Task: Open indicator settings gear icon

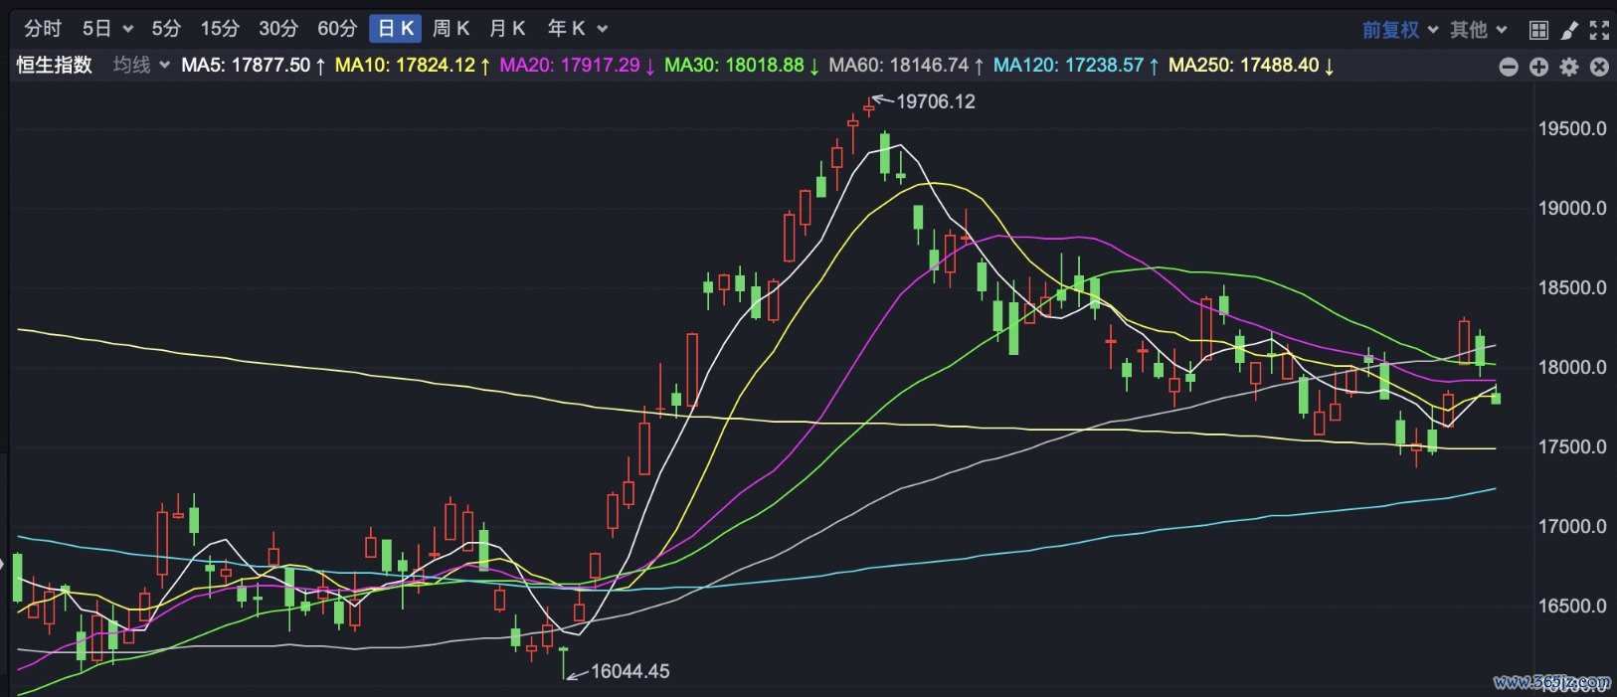Action: coord(1569,67)
